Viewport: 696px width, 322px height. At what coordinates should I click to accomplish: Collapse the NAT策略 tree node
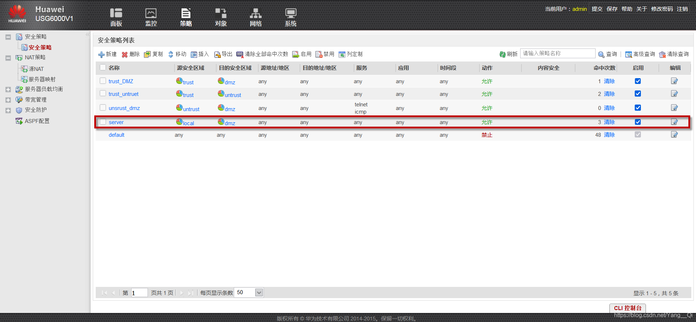click(x=8, y=58)
